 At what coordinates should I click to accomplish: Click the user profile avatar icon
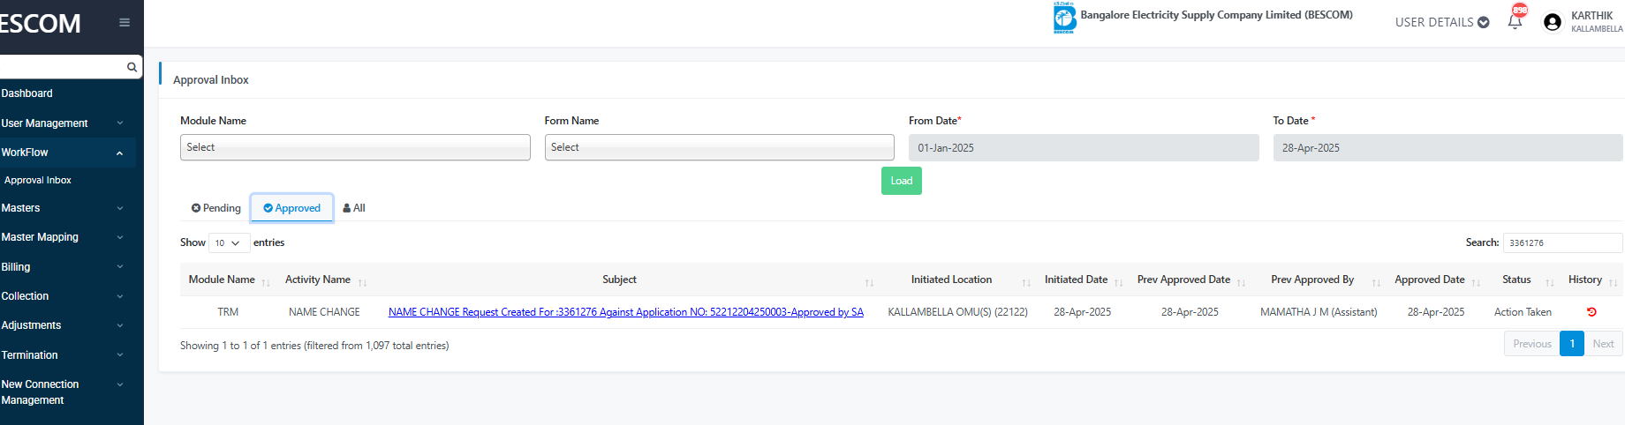tap(1552, 22)
